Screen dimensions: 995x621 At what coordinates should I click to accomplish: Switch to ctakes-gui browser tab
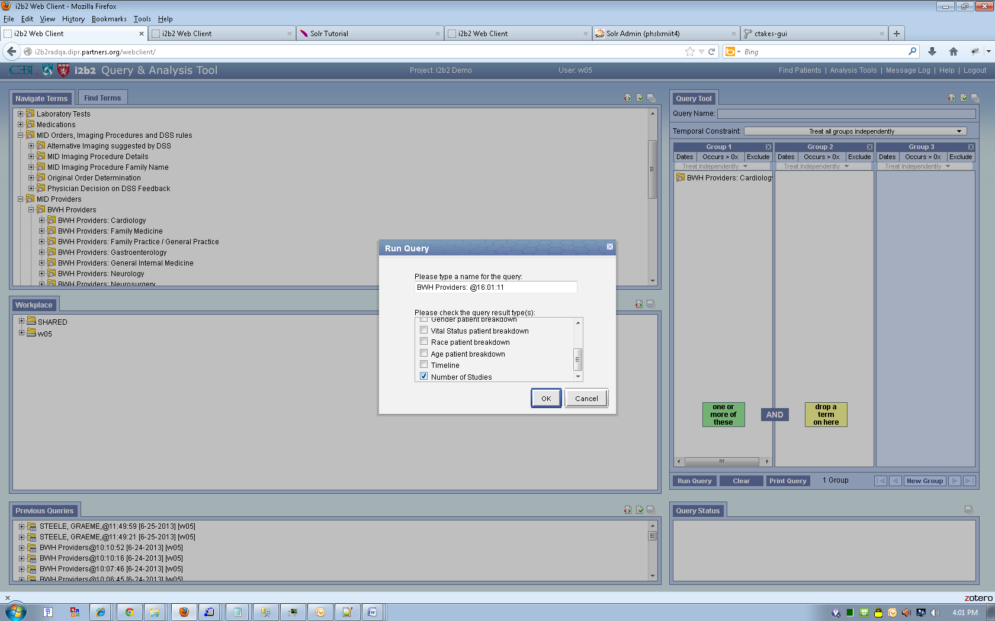pyautogui.click(x=814, y=34)
